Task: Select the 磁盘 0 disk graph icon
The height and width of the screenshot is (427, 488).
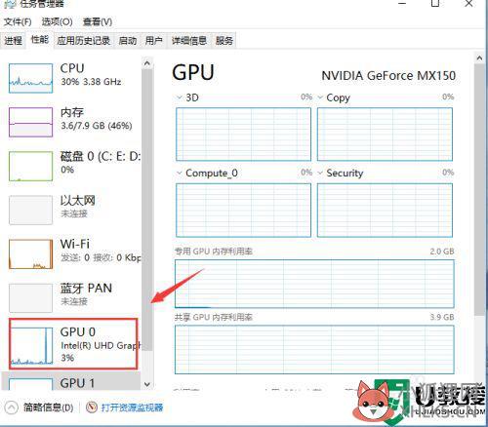Action: 30,166
